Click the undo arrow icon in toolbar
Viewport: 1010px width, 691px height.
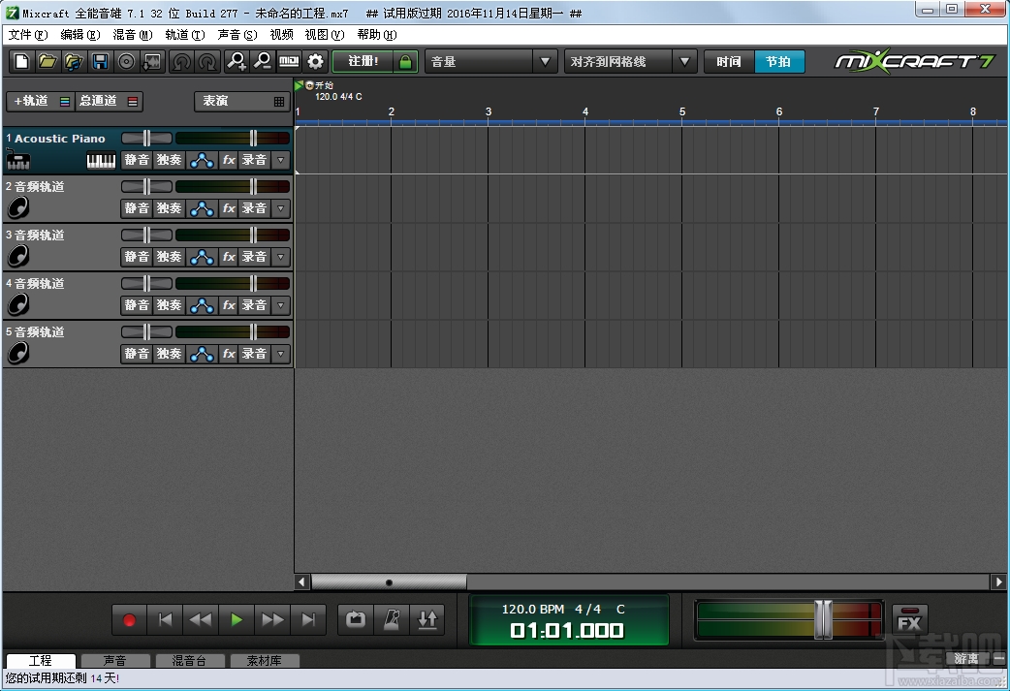click(180, 60)
